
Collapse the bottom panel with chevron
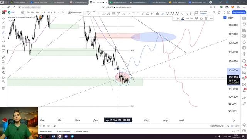coord(233,131)
